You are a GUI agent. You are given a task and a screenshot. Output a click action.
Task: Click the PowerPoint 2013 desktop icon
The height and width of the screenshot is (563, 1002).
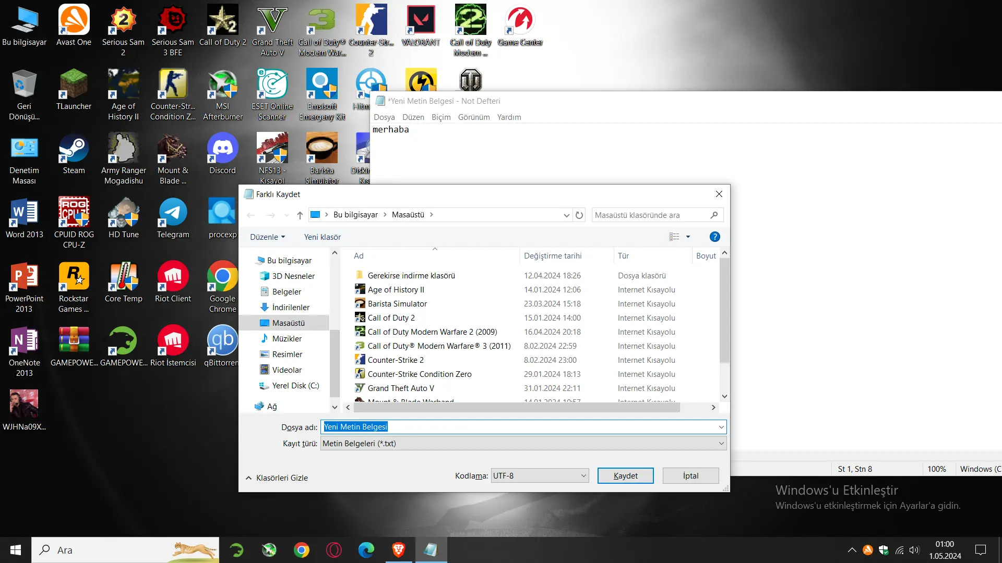point(24,287)
